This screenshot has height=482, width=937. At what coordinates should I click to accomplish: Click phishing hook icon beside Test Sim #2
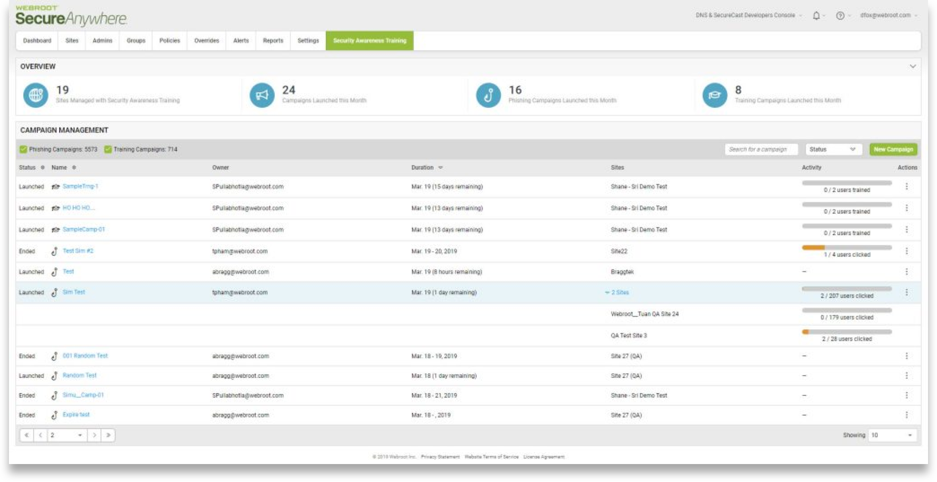[54, 251]
